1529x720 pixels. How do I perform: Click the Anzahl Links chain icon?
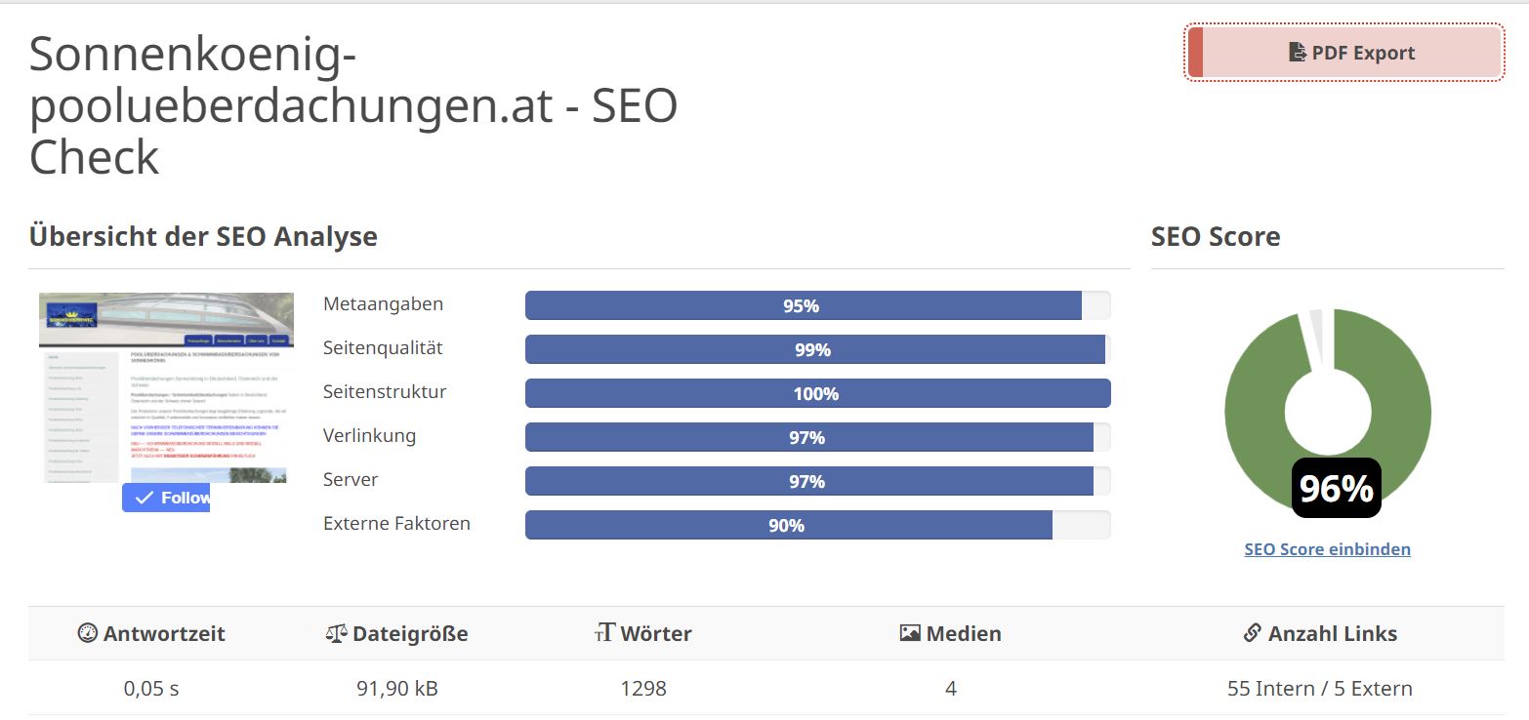(1253, 633)
